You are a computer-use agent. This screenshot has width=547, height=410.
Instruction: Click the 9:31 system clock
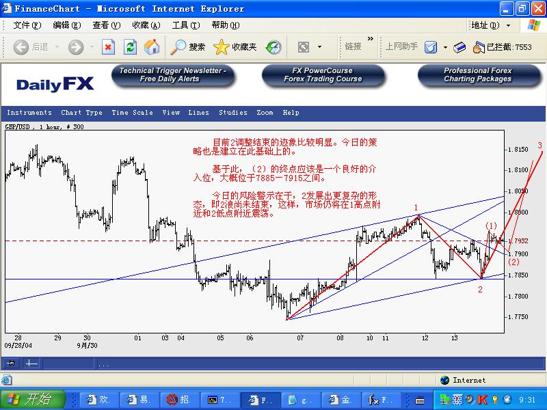coord(527,400)
